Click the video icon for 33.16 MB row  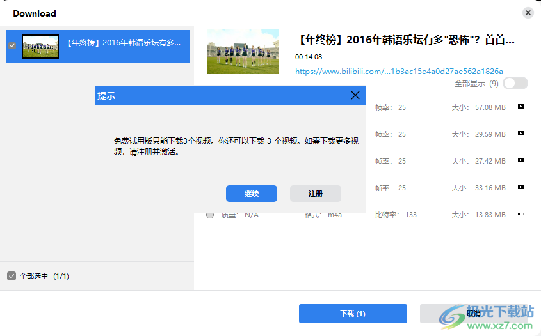(x=521, y=187)
